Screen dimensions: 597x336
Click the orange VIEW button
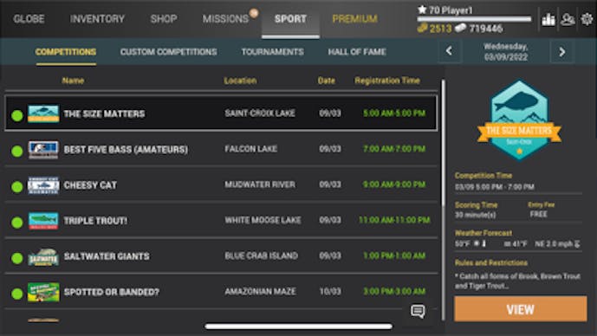521,309
